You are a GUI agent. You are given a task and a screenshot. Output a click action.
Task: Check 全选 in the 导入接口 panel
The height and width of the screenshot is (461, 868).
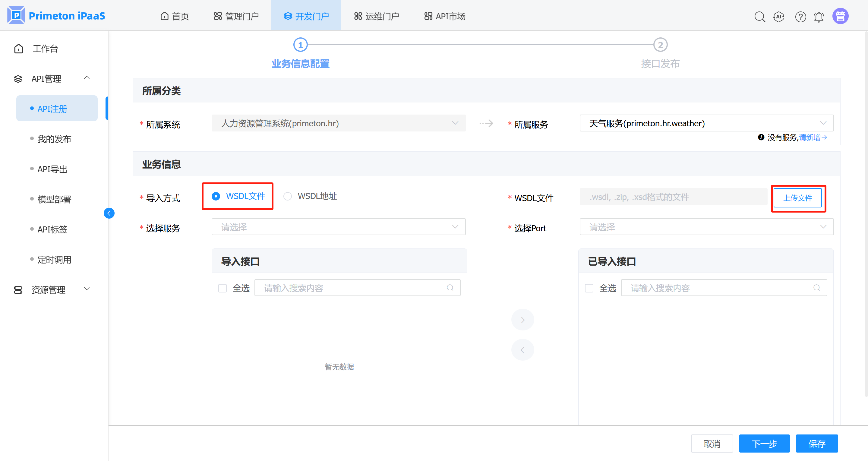click(x=223, y=288)
